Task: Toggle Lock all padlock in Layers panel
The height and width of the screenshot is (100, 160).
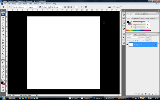Action: coord(138,40)
